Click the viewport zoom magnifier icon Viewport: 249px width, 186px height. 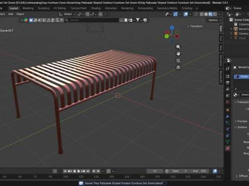point(178,47)
